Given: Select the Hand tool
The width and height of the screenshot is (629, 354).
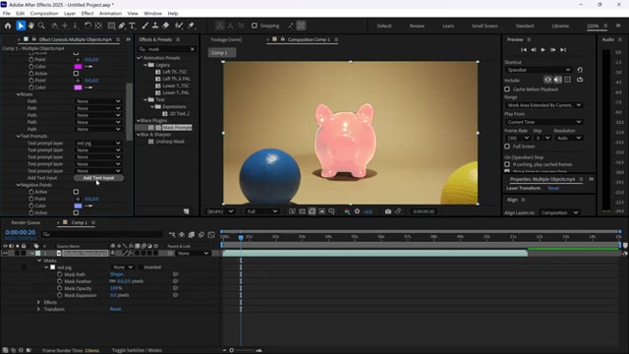Looking at the screenshot, I should pos(30,26).
